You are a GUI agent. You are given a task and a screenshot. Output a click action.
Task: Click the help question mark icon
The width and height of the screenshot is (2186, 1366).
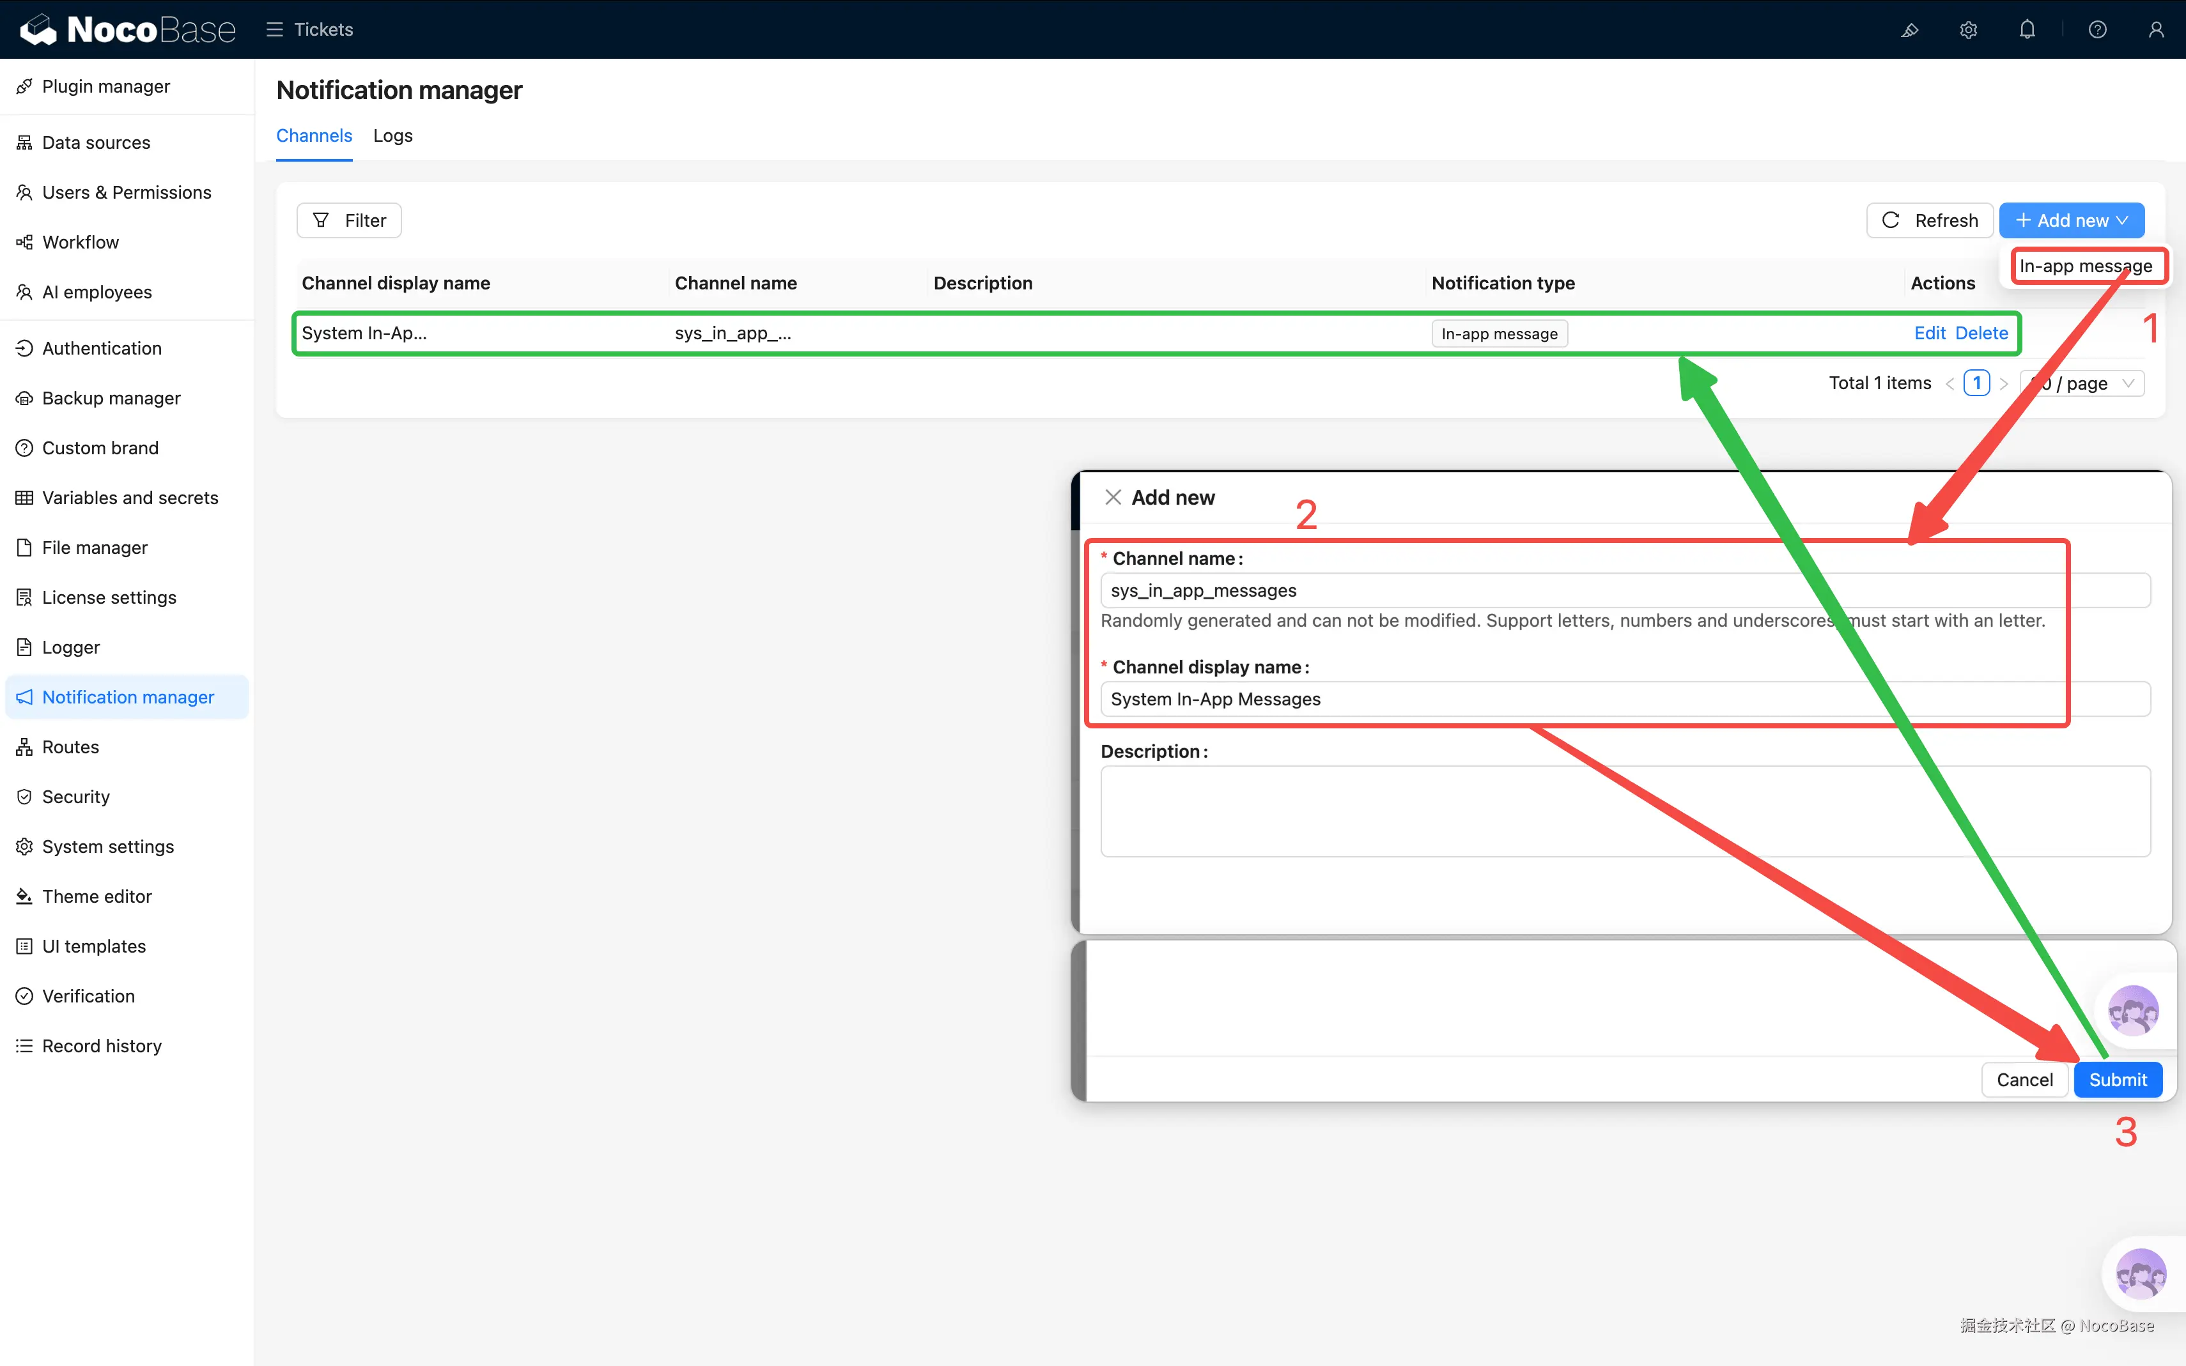point(2097,30)
